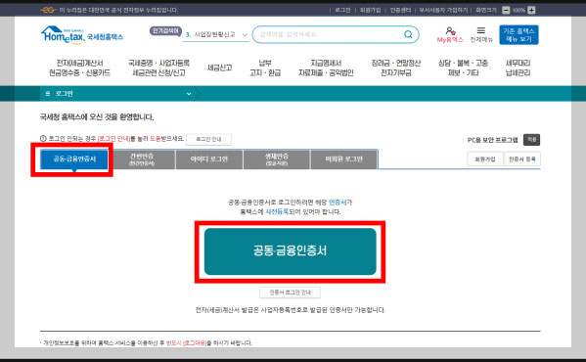Click the eG government logo
The height and width of the screenshot is (362, 586).
[x=48, y=10]
